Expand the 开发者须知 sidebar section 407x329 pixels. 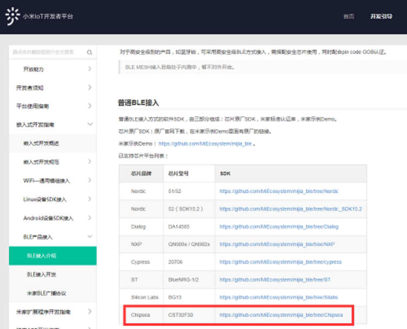pos(53,88)
